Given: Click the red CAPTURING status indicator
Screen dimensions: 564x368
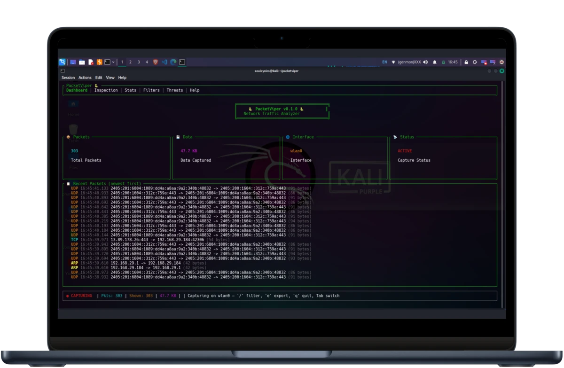Looking at the screenshot, I should 79,296.
